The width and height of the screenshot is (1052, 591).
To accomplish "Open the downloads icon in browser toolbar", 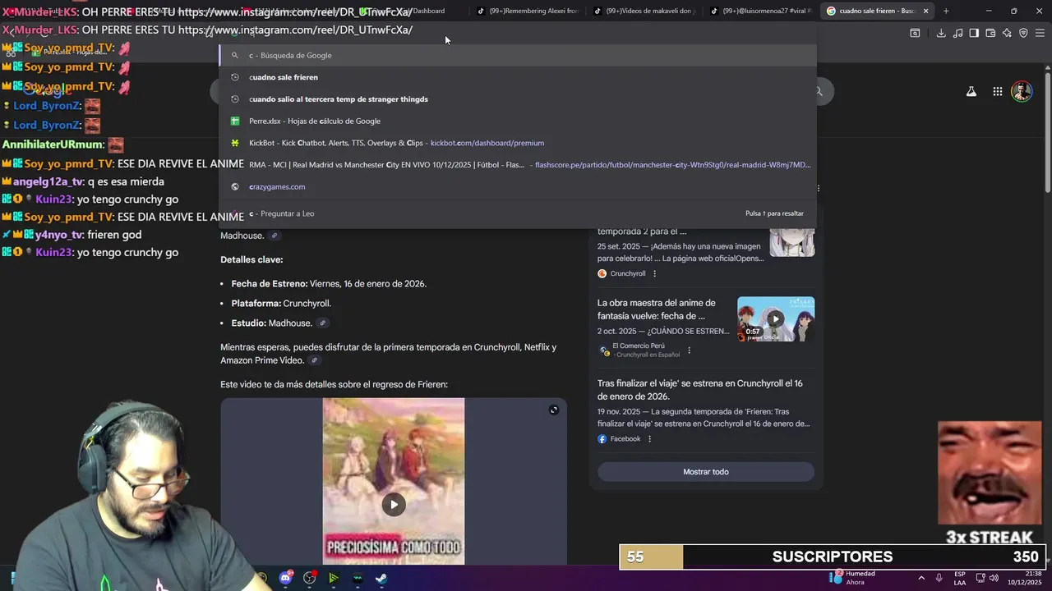I will point(941,33).
